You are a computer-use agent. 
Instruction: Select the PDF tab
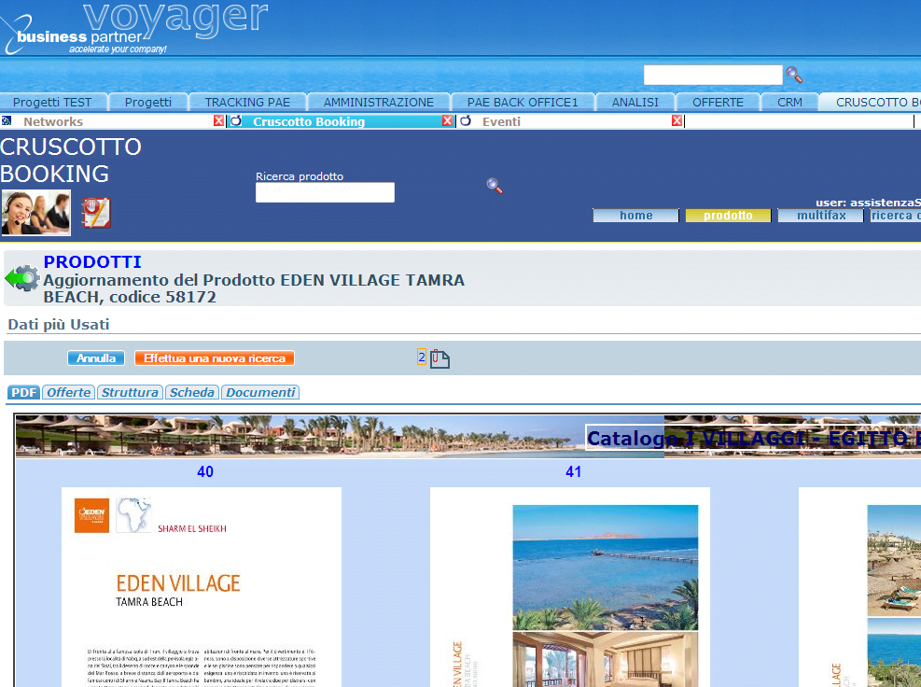[x=23, y=392]
